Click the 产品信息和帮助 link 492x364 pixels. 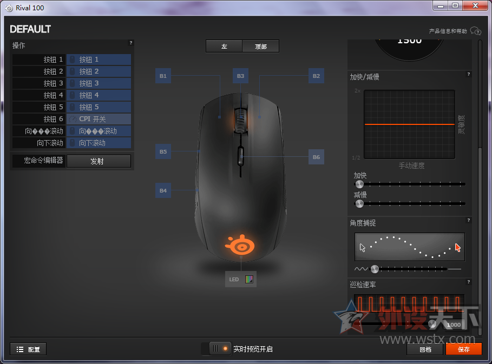pos(448,31)
